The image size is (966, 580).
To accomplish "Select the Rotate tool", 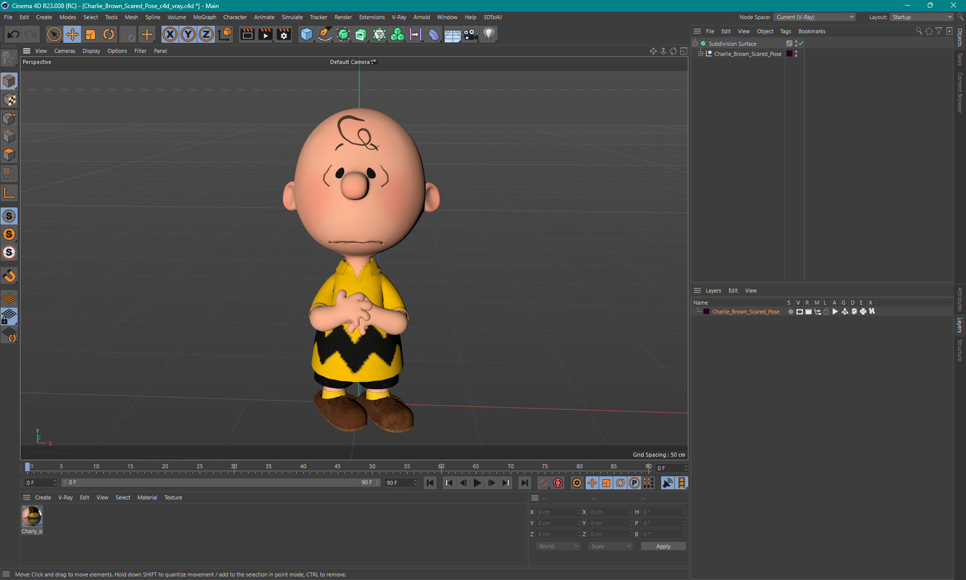I will click(109, 34).
